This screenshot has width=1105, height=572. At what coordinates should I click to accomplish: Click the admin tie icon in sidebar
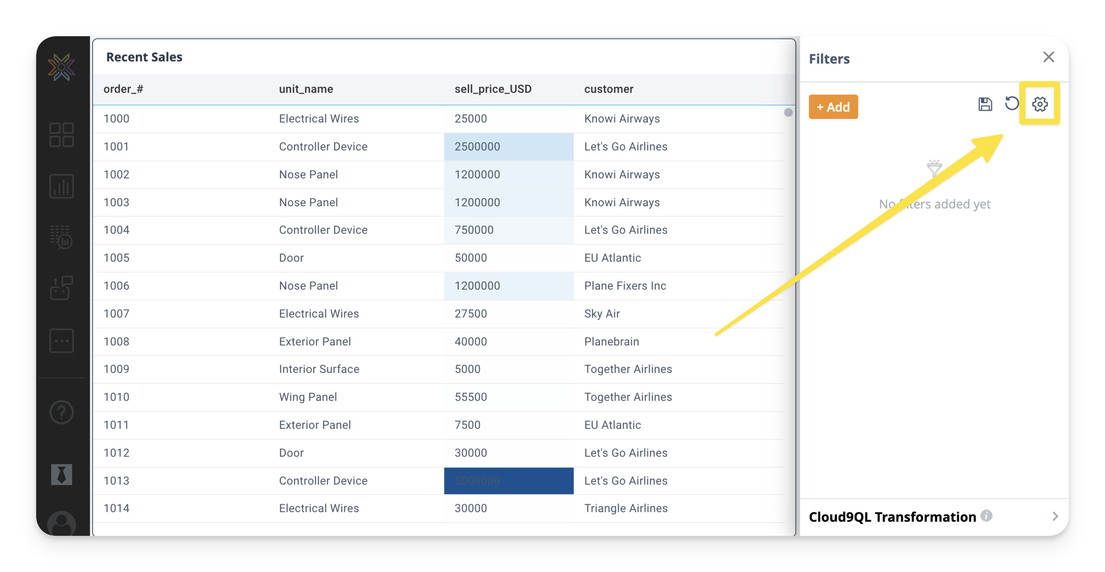tap(62, 474)
